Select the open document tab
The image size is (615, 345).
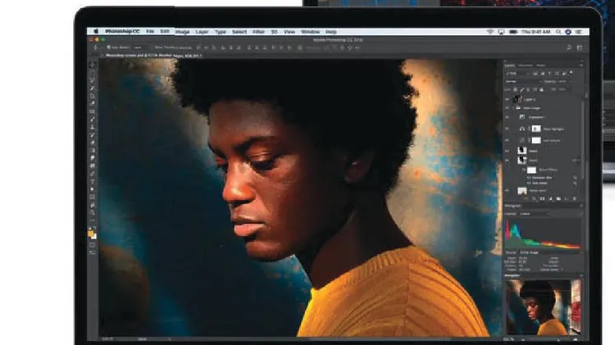pyautogui.click(x=153, y=56)
